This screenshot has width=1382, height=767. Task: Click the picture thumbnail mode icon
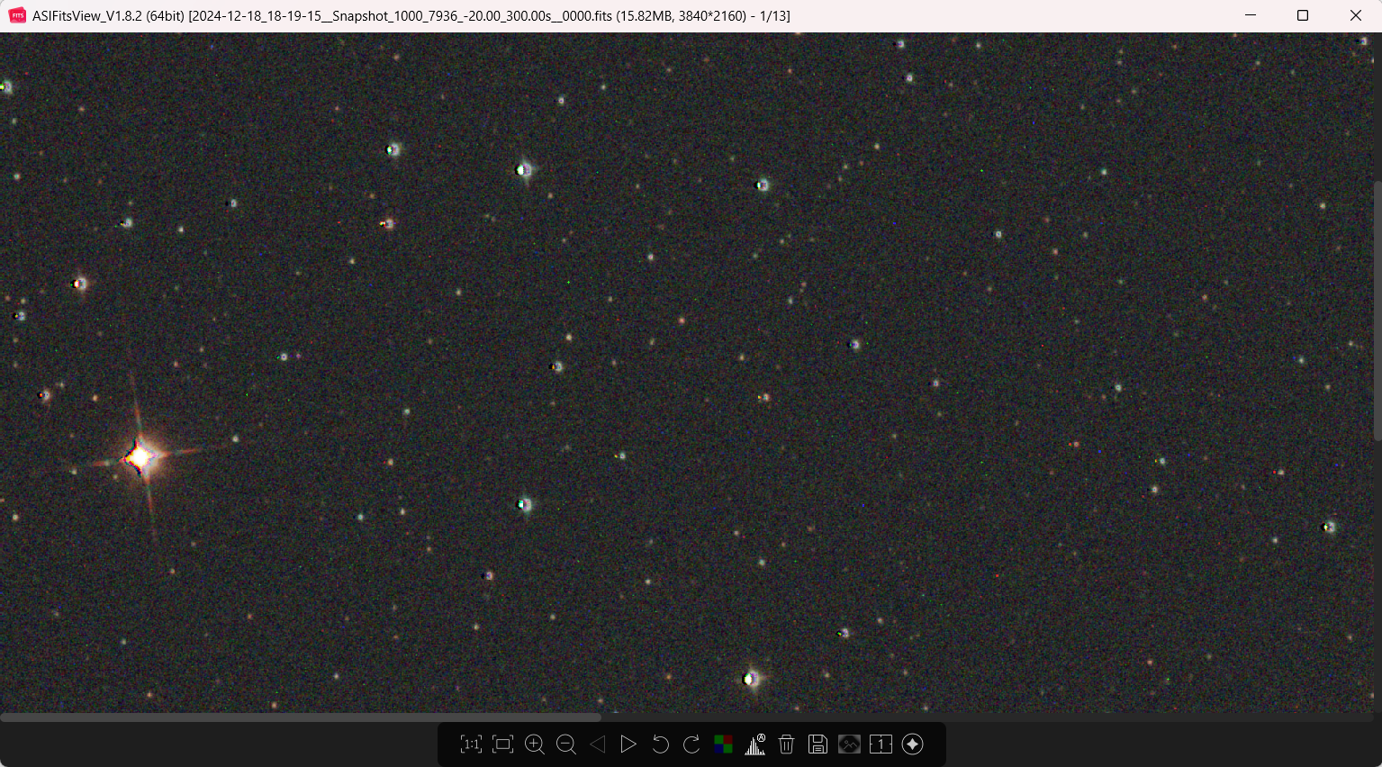click(849, 744)
